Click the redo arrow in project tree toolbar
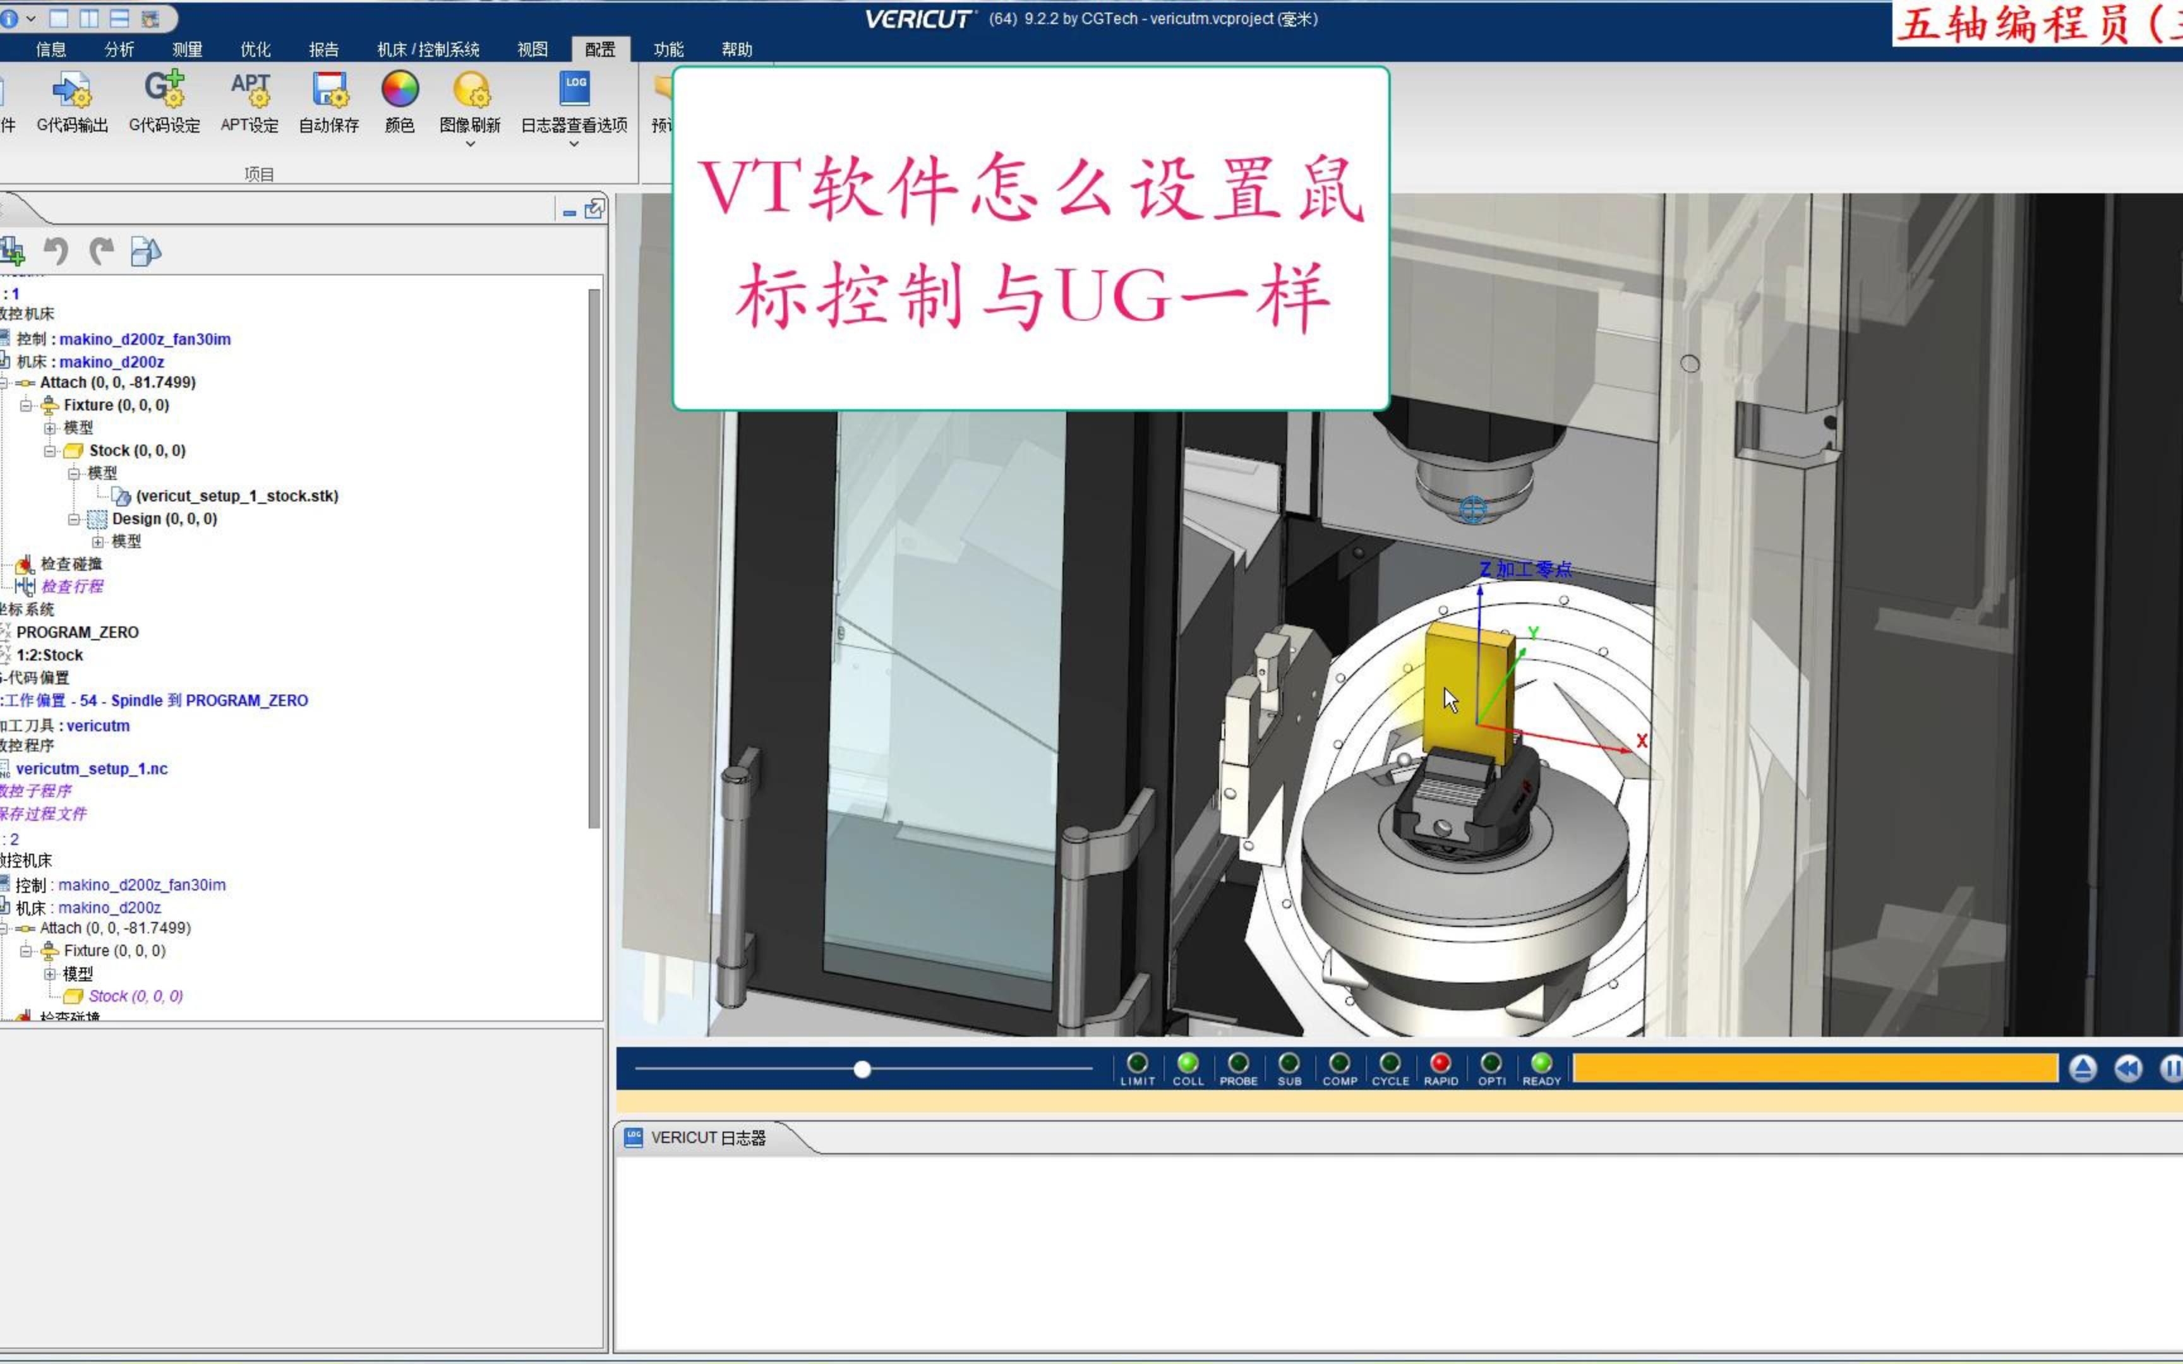This screenshot has height=1364, width=2183. click(101, 252)
